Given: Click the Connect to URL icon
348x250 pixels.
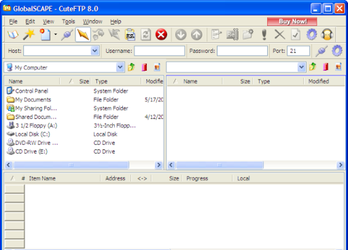Looking at the screenshot, I should pyautogui.click(x=130, y=35).
